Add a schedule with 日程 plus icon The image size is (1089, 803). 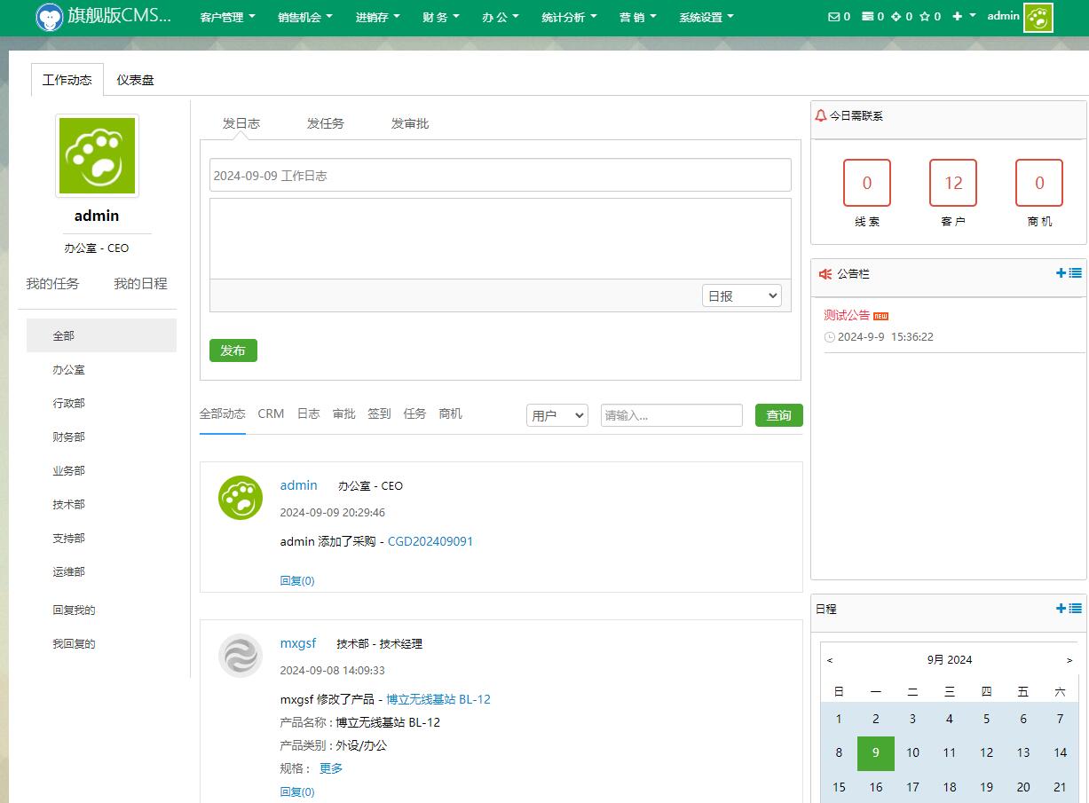pyautogui.click(x=1061, y=609)
